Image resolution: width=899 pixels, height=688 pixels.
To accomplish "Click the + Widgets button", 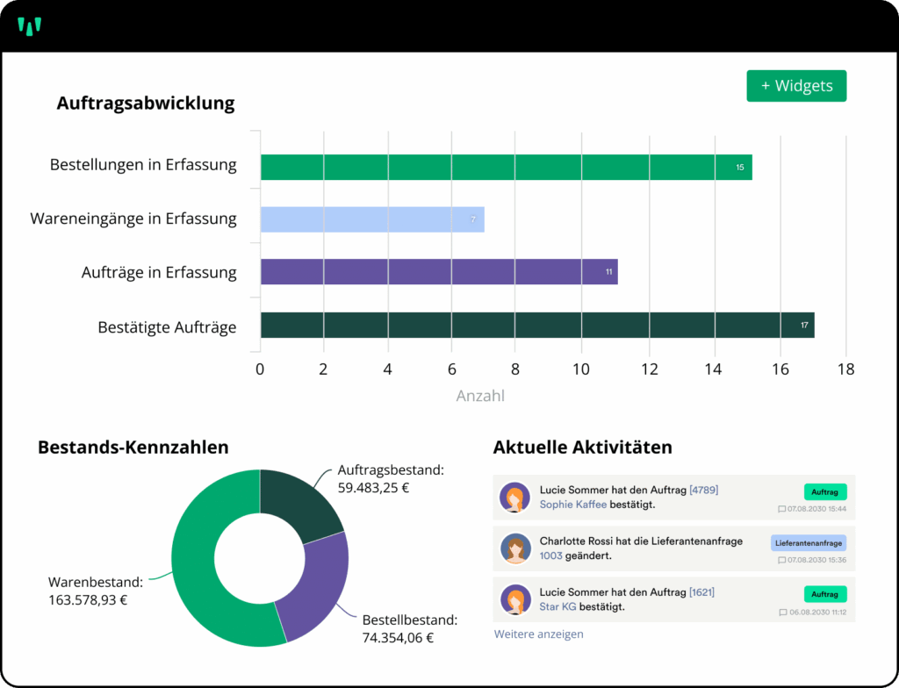I will pos(796,86).
